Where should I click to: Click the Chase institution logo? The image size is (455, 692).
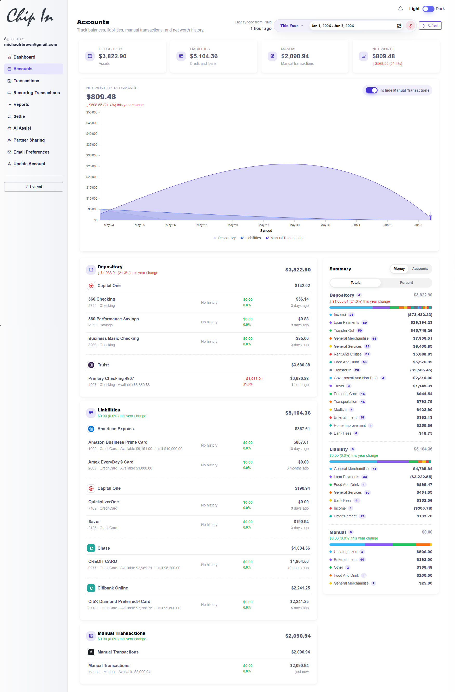point(91,548)
